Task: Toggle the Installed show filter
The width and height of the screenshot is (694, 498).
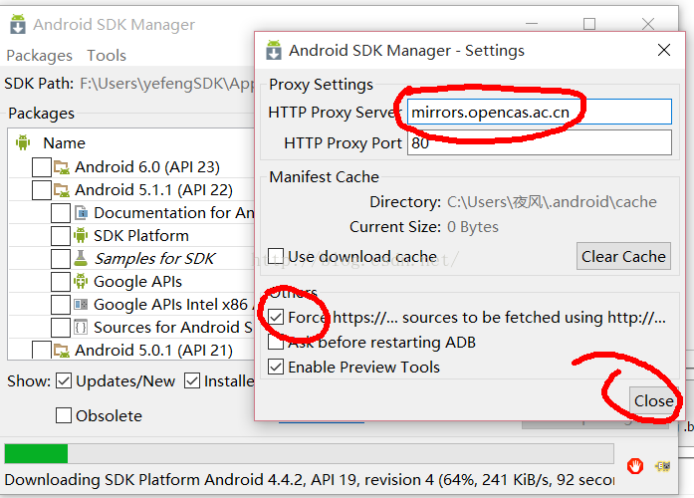Action: pos(191,380)
